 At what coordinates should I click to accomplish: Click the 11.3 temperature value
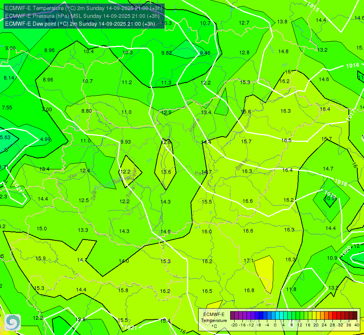(166, 83)
